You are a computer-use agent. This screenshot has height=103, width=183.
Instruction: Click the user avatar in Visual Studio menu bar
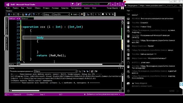pos(122,8)
